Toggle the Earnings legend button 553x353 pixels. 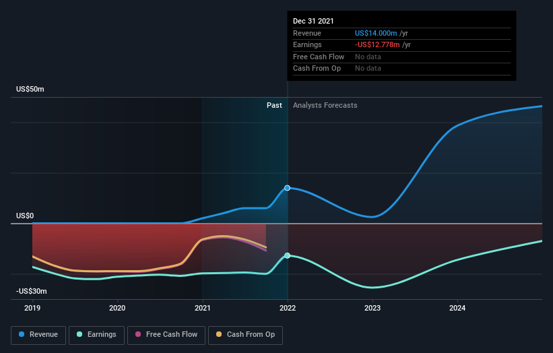click(x=96, y=335)
